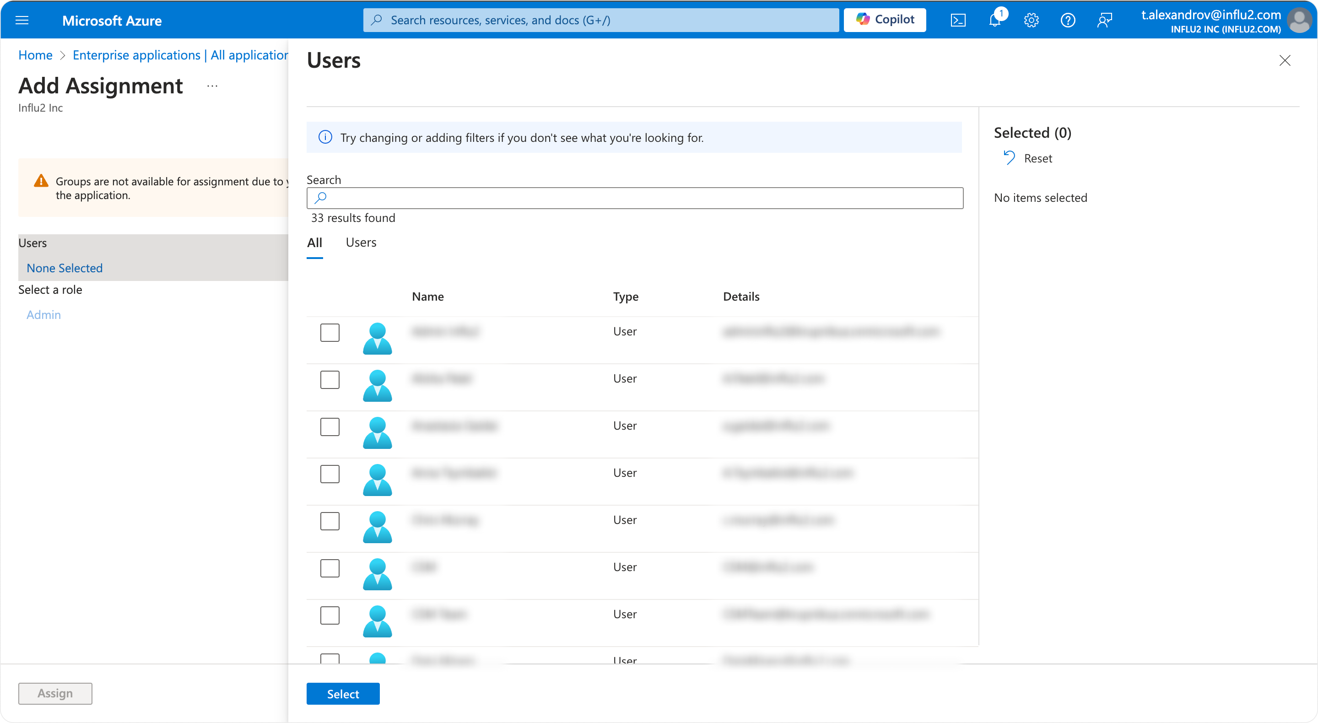This screenshot has width=1318, height=723.
Task: Click the second row user avatar icon
Action: pyautogui.click(x=377, y=386)
